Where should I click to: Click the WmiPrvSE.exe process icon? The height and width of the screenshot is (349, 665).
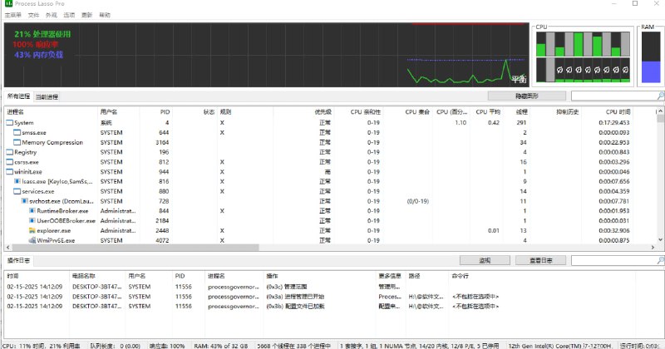pos(32,240)
